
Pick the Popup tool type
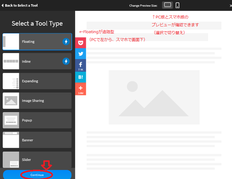pos(37,120)
